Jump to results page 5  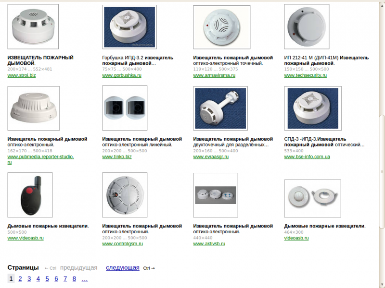tap(47, 279)
